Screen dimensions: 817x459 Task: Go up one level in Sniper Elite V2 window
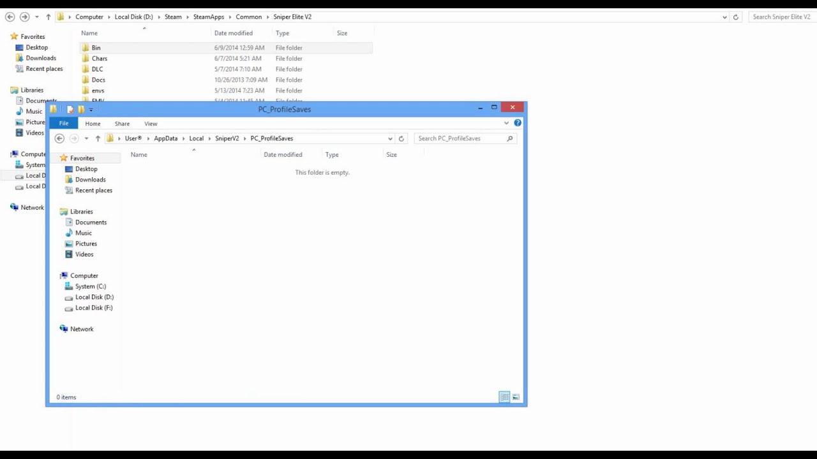click(48, 17)
